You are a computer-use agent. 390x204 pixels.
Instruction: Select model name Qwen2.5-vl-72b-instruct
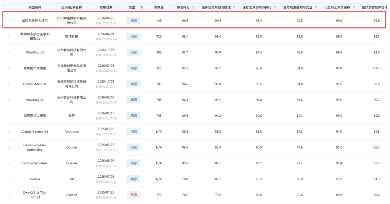click(35, 195)
